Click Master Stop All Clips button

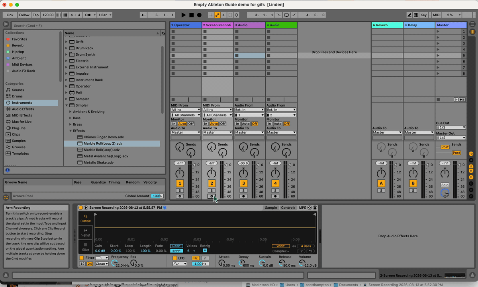pyautogui.click(x=439, y=99)
